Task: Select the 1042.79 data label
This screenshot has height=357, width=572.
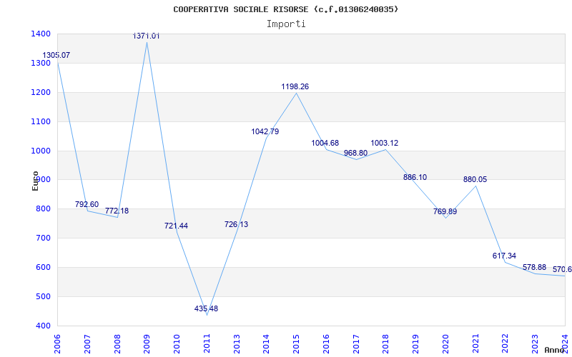Action: (x=265, y=131)
